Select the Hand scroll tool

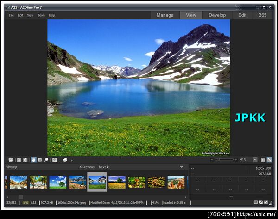pos(34,160)
